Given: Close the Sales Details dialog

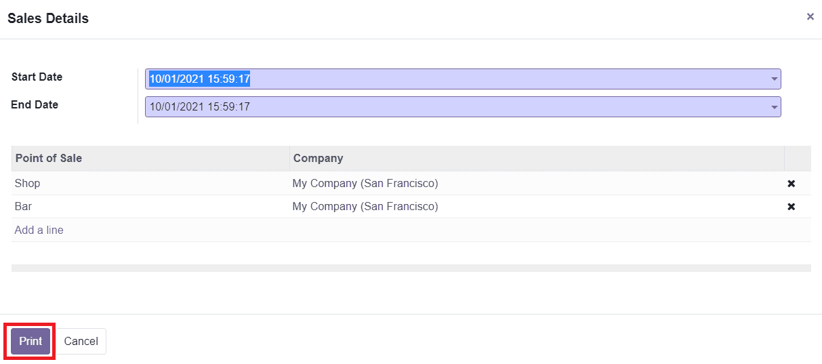Looking at the screenshot, I should (x=810, y=17).
